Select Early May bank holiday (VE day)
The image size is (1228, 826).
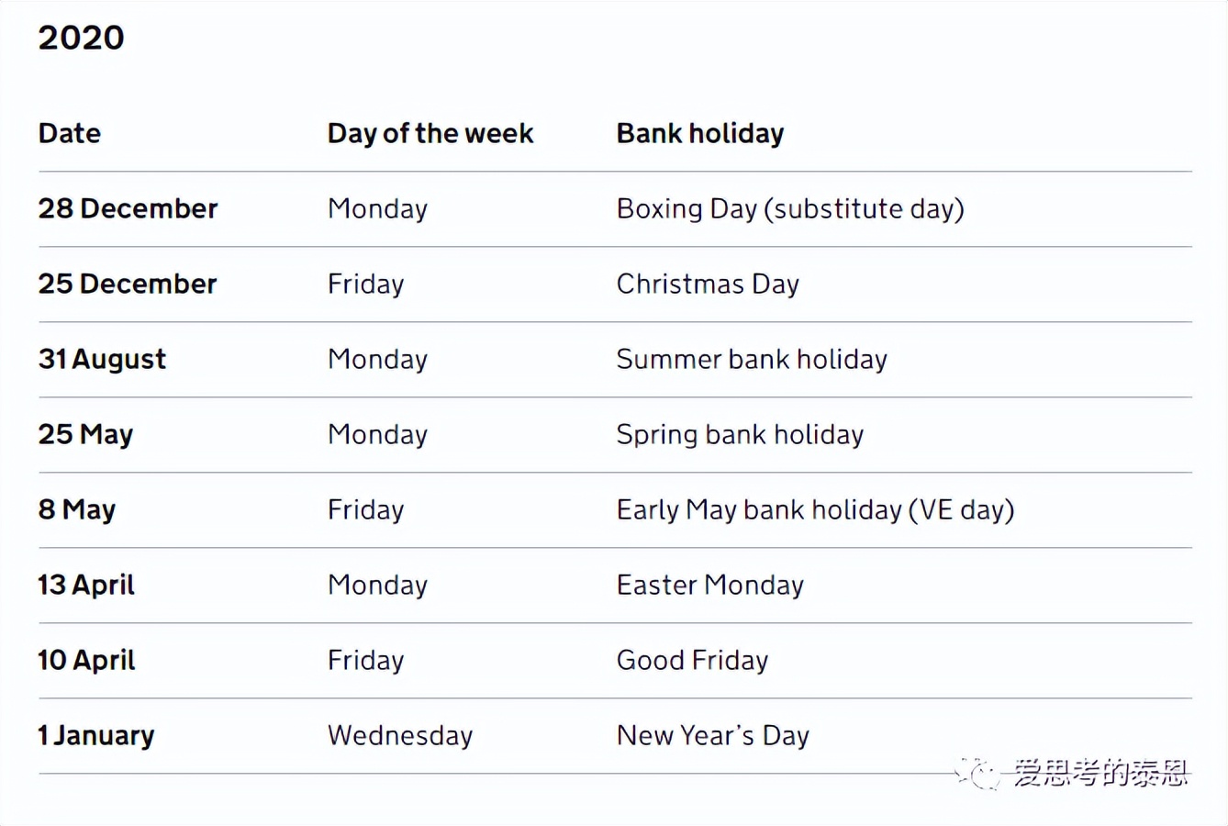point(815,510)
